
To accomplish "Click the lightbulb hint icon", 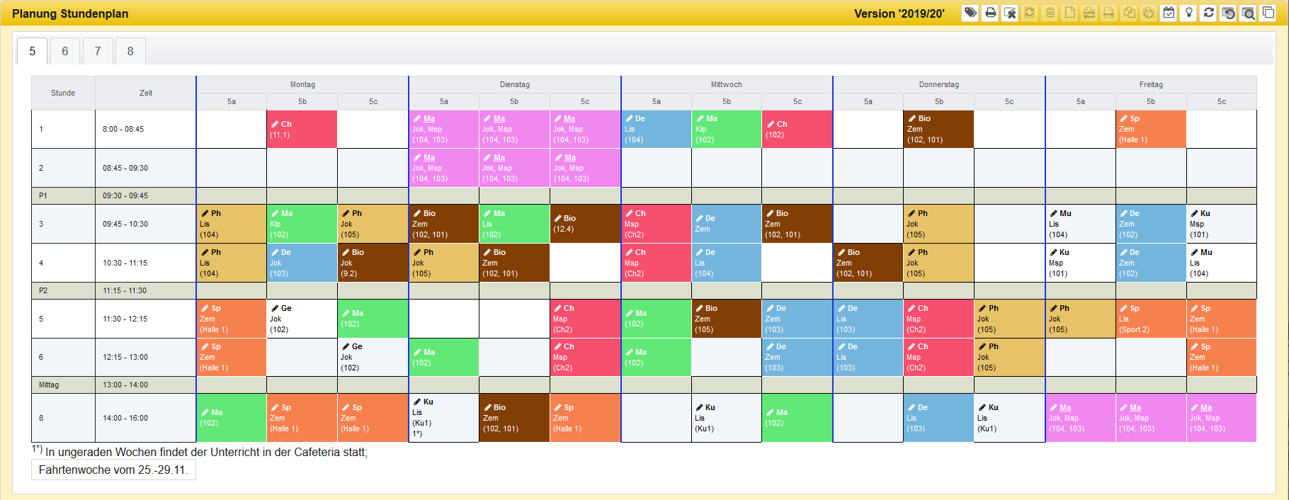I will [1188, 13].
